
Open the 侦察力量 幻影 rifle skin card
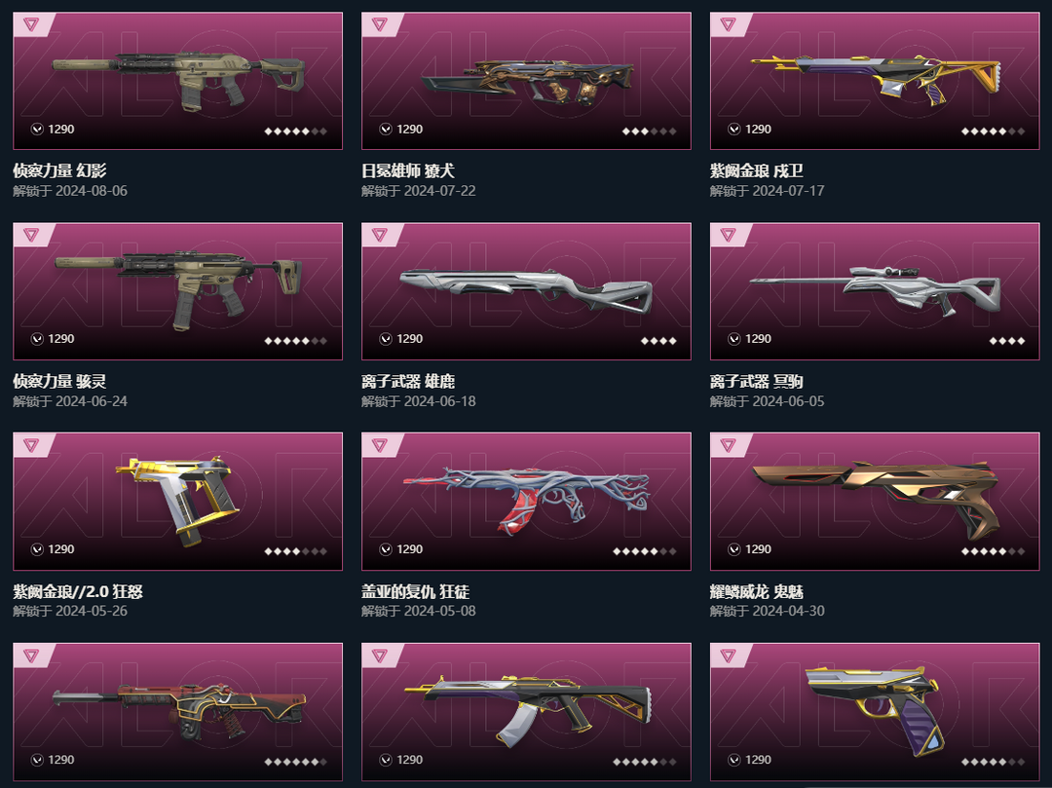(x=178, y=81)
